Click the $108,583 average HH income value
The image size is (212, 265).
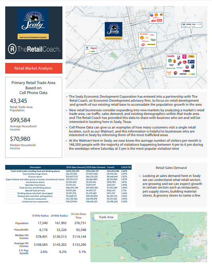click(41, 245)
